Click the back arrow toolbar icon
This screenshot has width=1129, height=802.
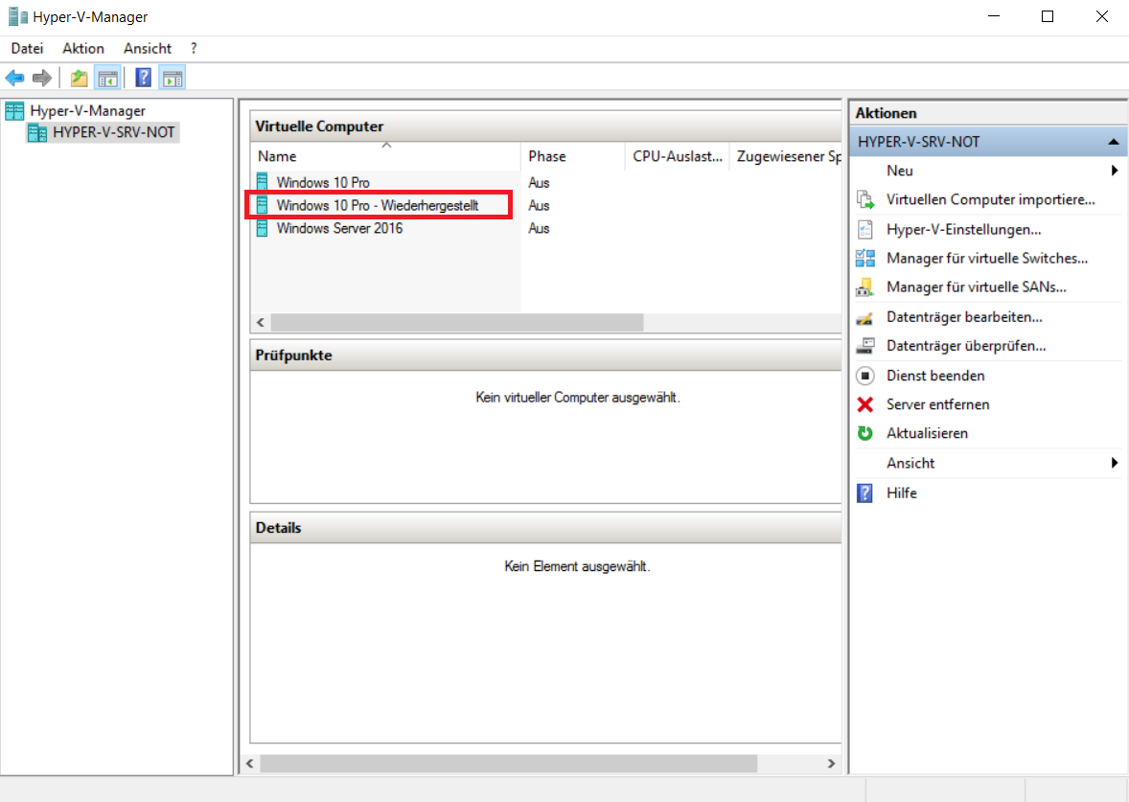[x=14, y=79]
